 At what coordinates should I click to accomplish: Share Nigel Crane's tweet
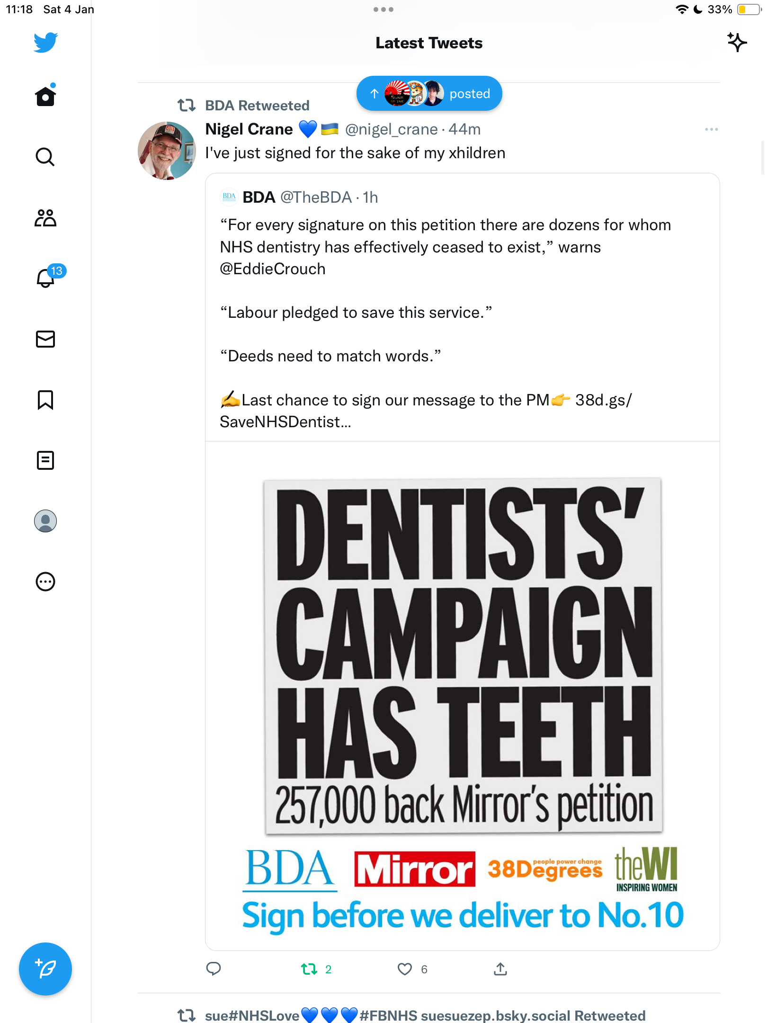coord(500,969)
